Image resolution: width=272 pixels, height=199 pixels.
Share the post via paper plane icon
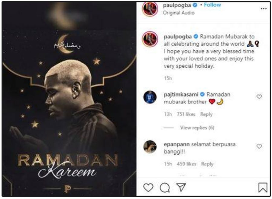[181, 187]
